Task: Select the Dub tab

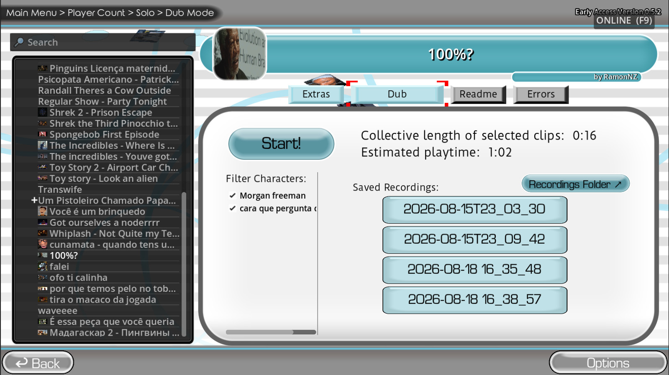Action: tap(397, 94)
